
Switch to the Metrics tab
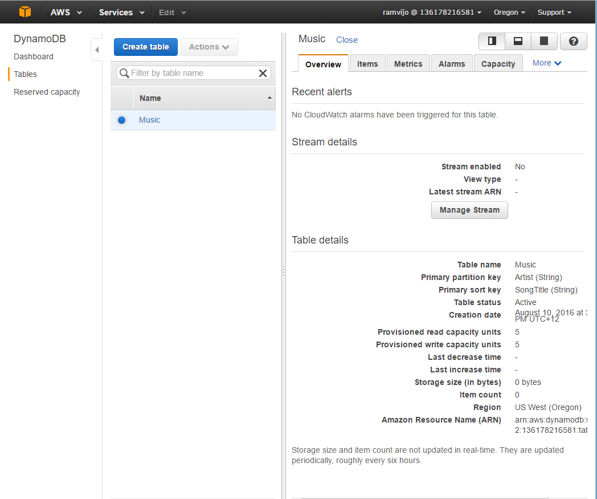pos(408,64)
